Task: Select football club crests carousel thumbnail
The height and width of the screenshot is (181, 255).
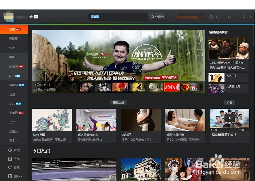Action: click(x=189, y=87)
